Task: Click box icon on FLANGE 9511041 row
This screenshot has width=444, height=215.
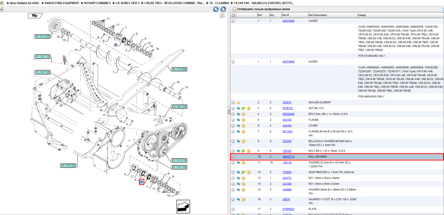Action: click(243, 132)
